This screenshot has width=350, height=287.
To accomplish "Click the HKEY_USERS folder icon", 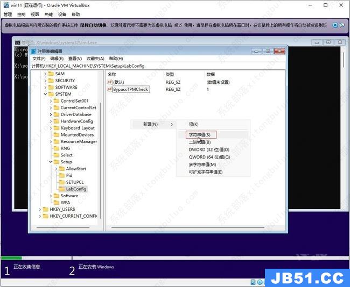I will [x=45, y=209].
